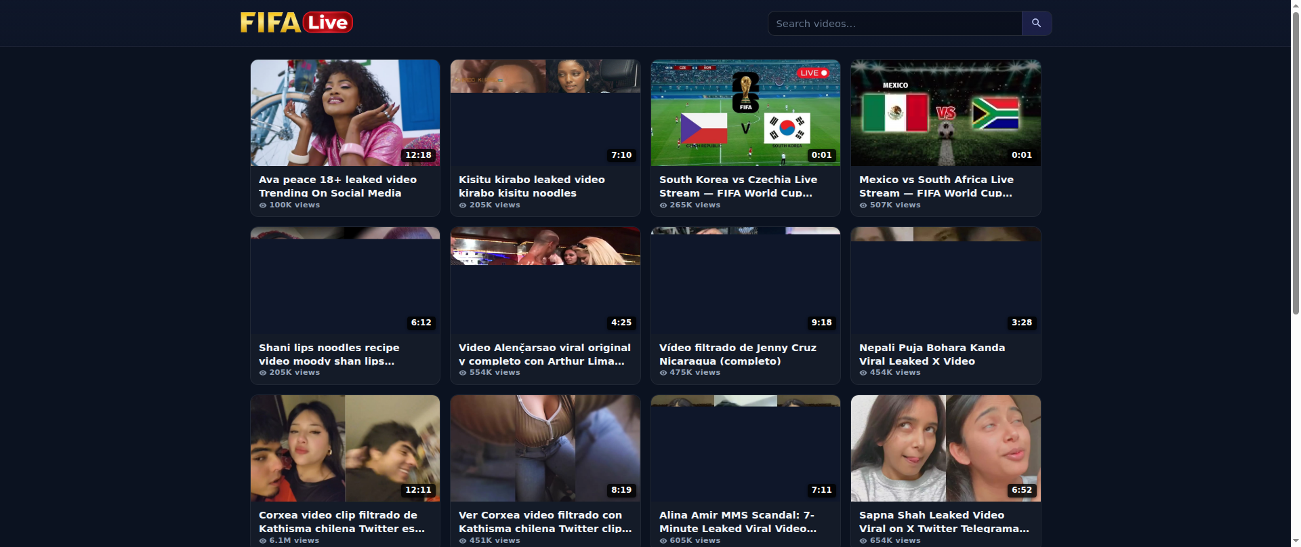Click the eye icon beside 605K views

coord(663,541)
